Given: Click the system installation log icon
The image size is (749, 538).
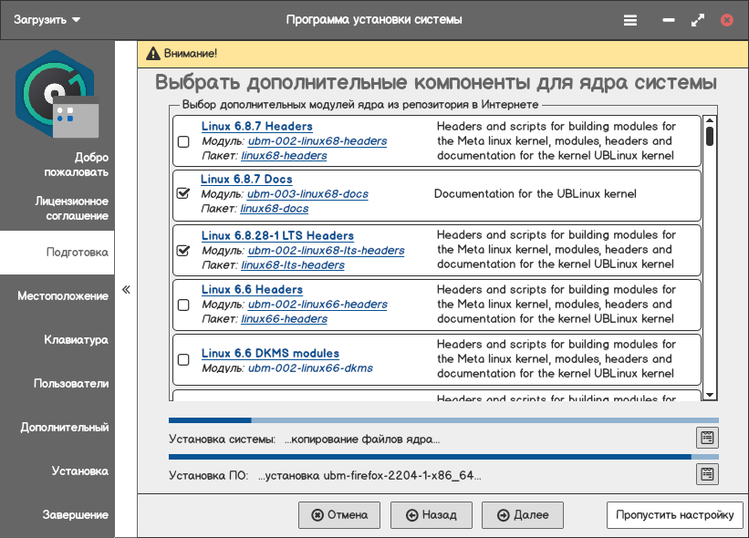Looking at the screenshot, I should [707, 438].
